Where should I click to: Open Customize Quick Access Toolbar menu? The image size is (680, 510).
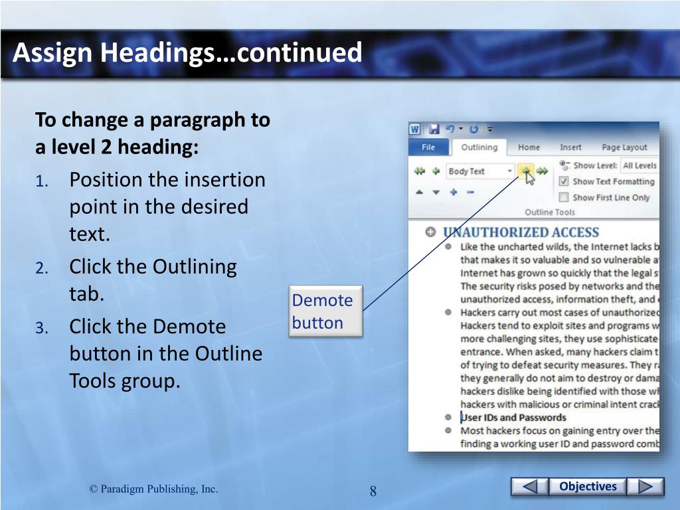[x=490, y=129]
